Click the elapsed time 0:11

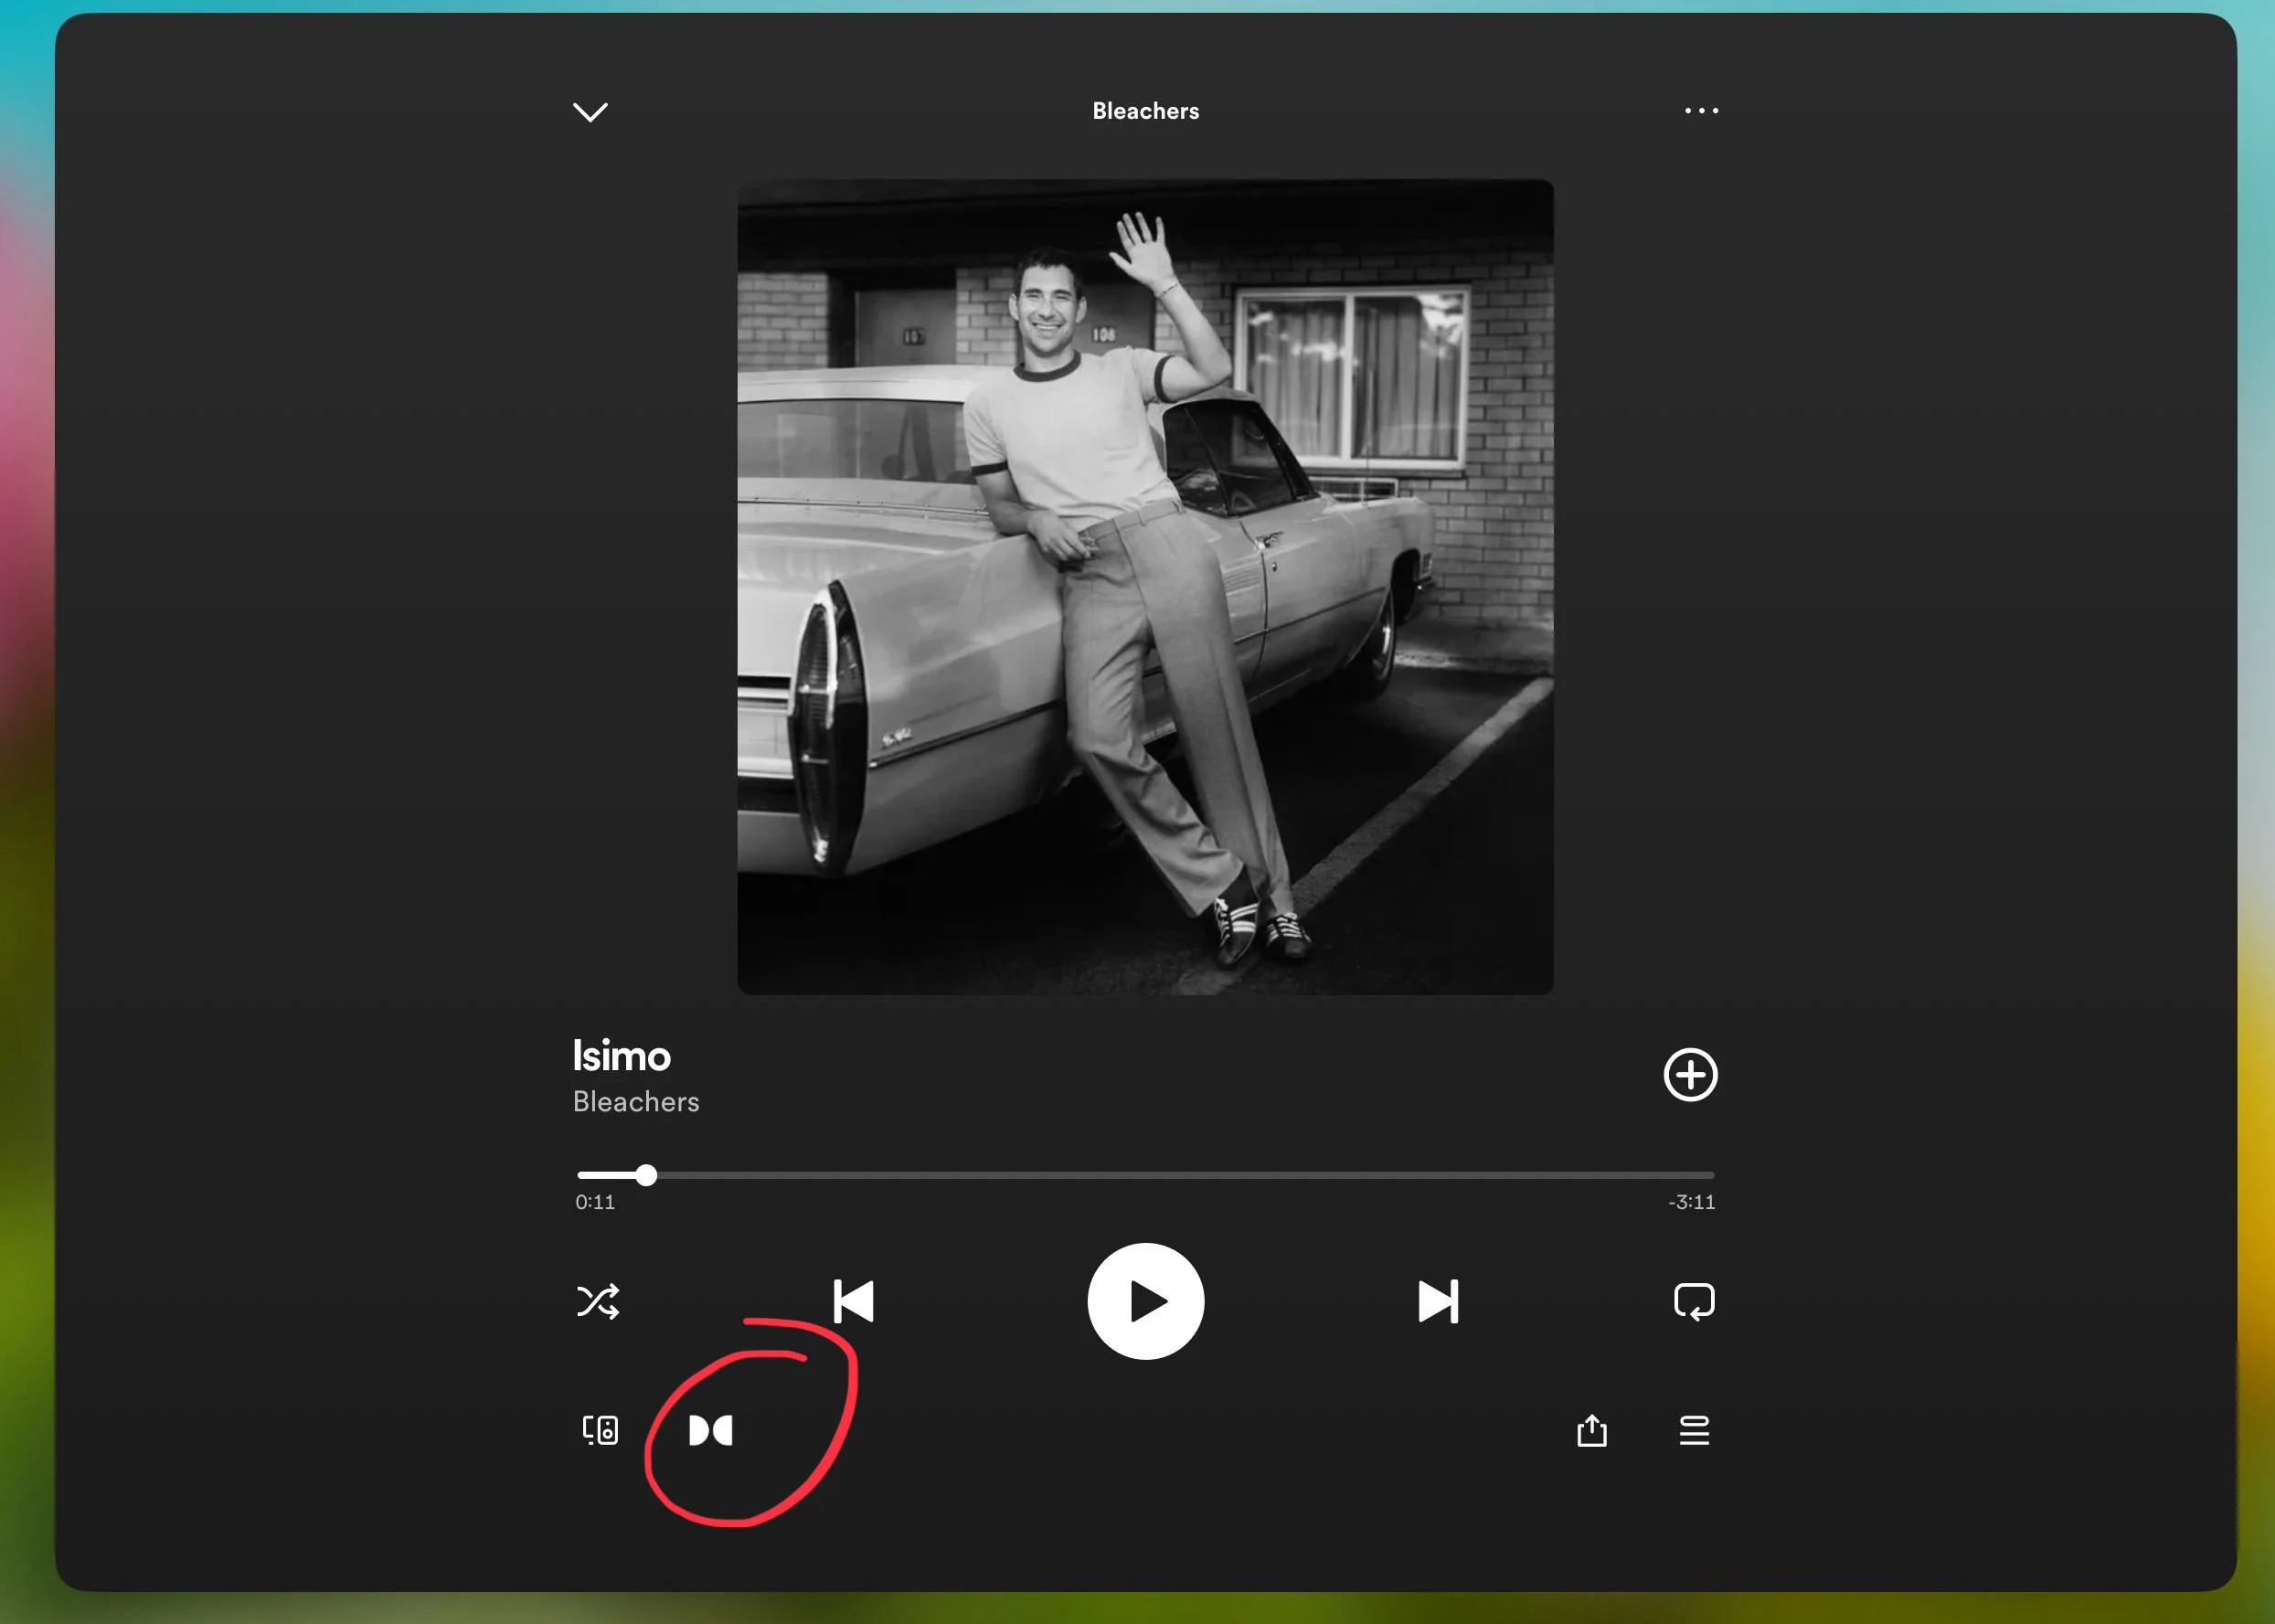[595, 1202]
